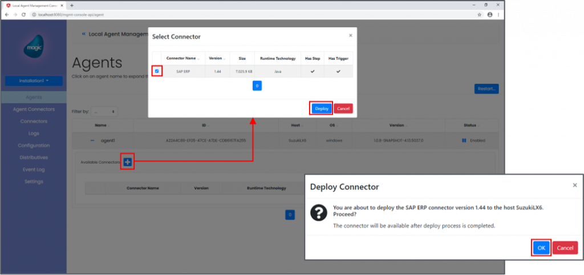The width and height of the screenshot is (584, 275).
Task: Open the browser profile avatar icon
Action: [489, 14]
